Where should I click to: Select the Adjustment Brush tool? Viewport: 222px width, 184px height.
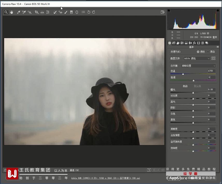(66, 12)
